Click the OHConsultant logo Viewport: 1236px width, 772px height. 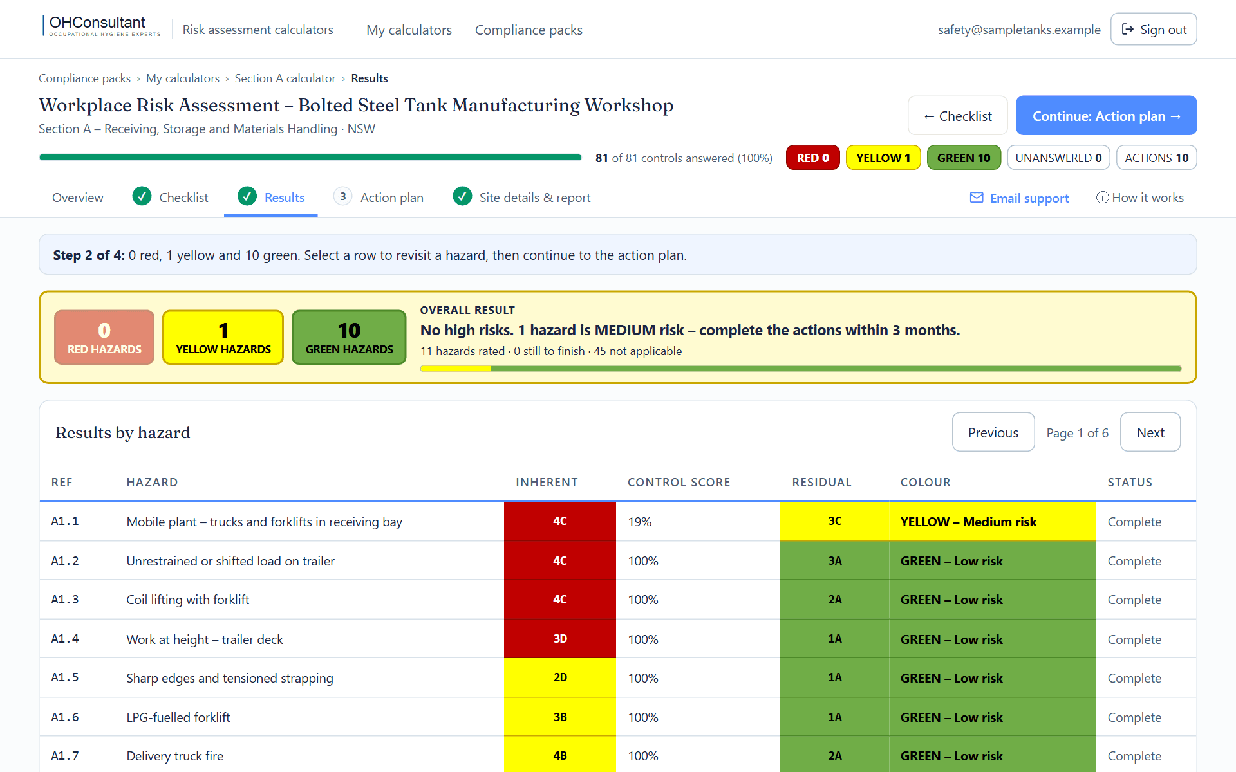(x=102, y=26)
